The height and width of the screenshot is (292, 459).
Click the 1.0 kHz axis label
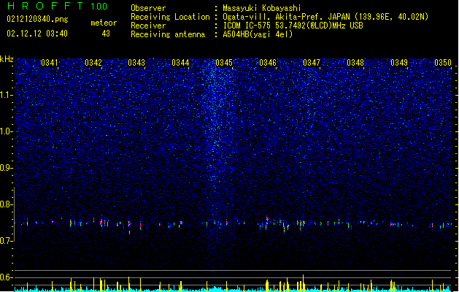point(6,131)
